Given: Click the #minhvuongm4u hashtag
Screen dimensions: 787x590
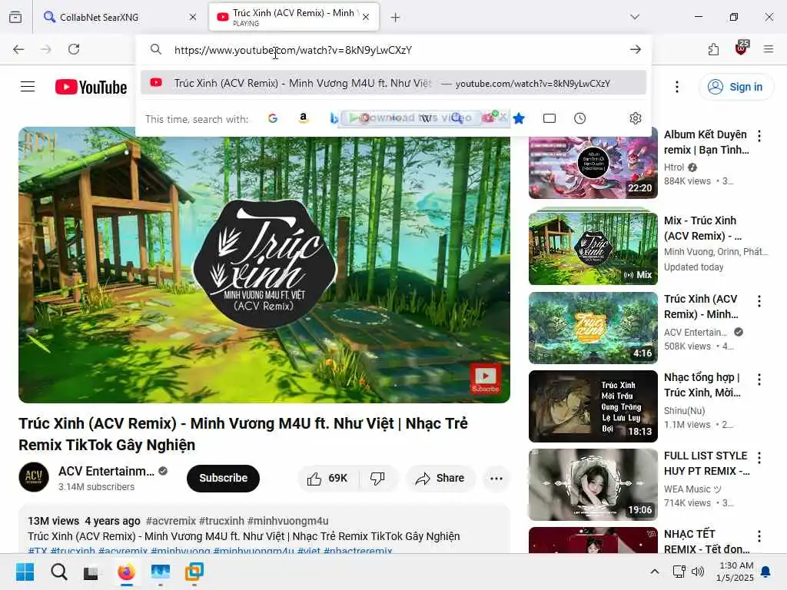Looking at the screenshot, I should (x=287, y=521).
